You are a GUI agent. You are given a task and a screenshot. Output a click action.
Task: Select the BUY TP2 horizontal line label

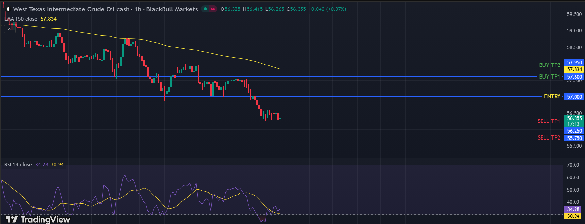click(x=549, y=65)
